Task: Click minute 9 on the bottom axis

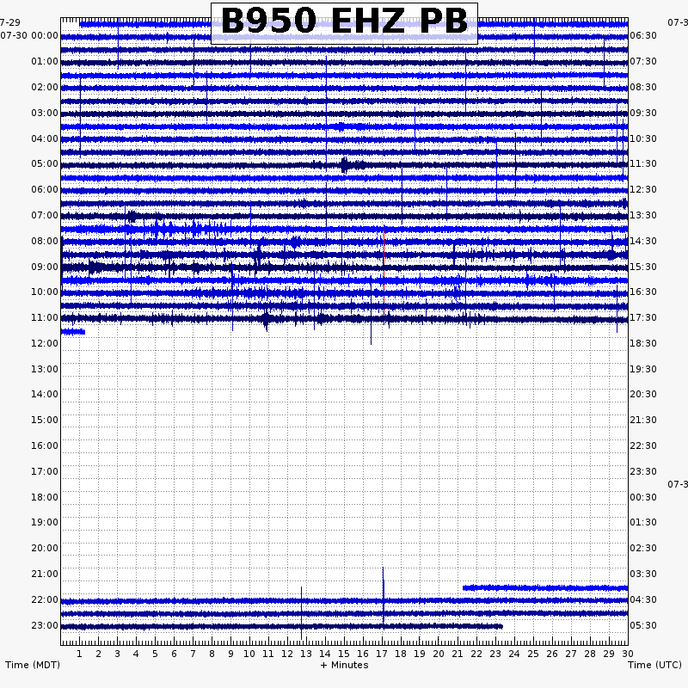Action: tap(230, 654)
